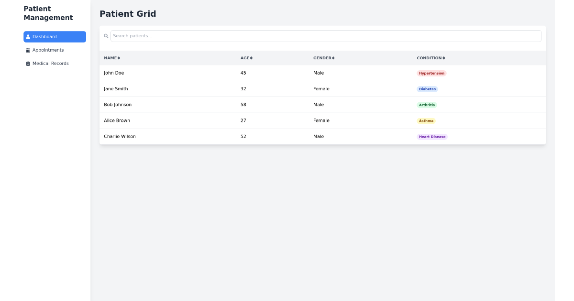Screen dimensions: 574x301
Task: Navigate to Medical Records
Action: tap(50, 64)
